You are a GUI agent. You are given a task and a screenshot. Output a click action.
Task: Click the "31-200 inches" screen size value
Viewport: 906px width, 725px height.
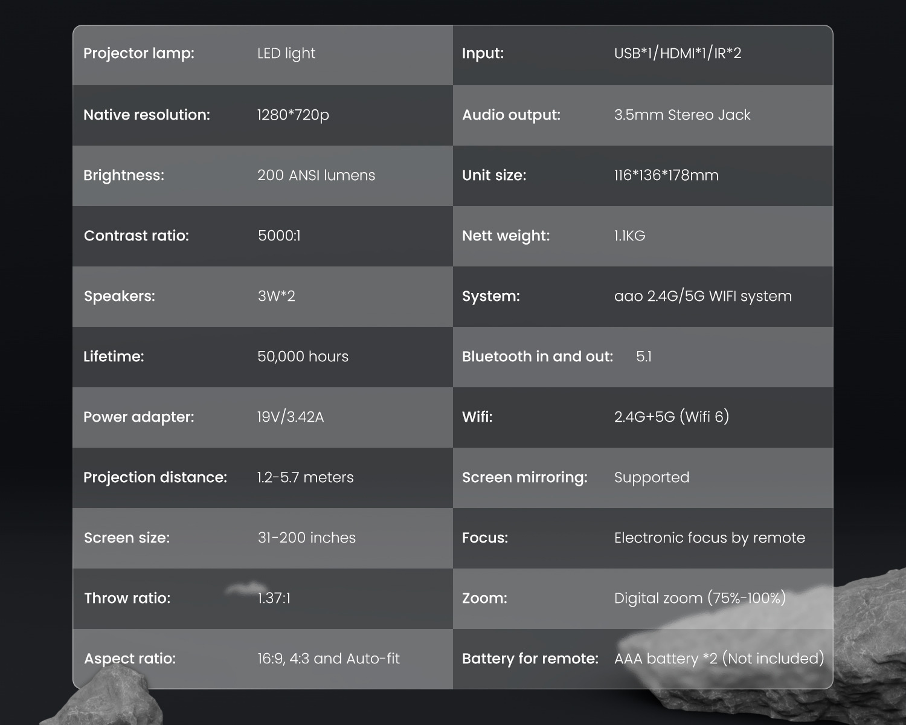307,538
